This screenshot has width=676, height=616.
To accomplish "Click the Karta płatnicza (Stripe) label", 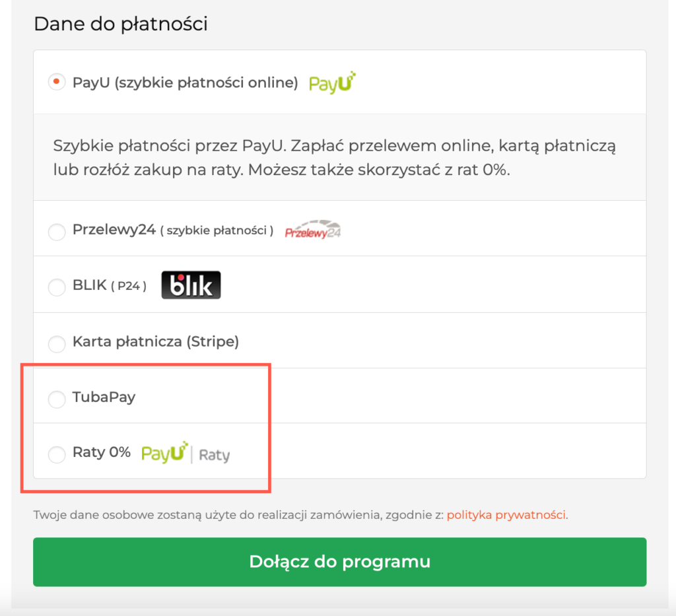I will 155,342.
